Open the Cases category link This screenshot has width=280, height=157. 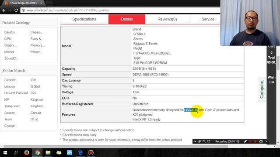click(x=37, y=32)
